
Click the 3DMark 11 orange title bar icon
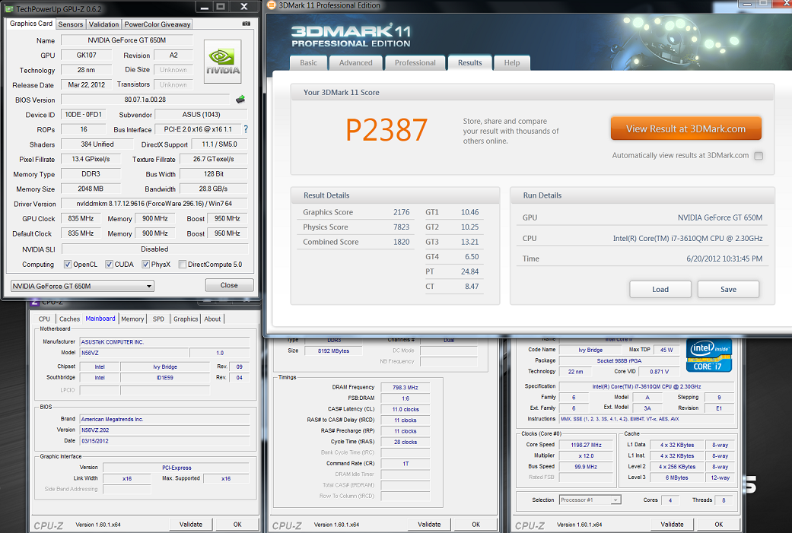272,5
